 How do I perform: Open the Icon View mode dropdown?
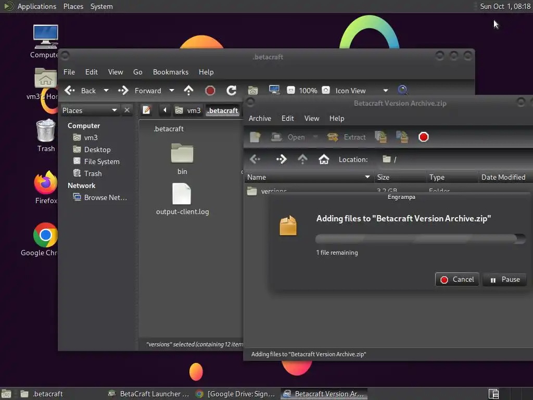click(362, 91)
